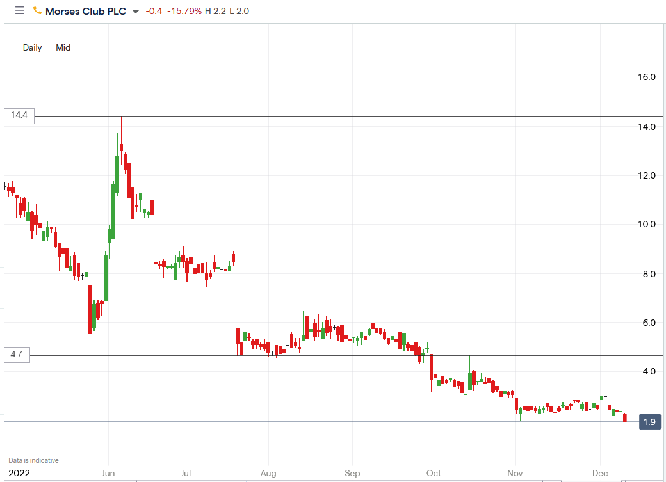Click the Sep marker on time axis
Screen dimensions: 666x482
click(352, 473)
